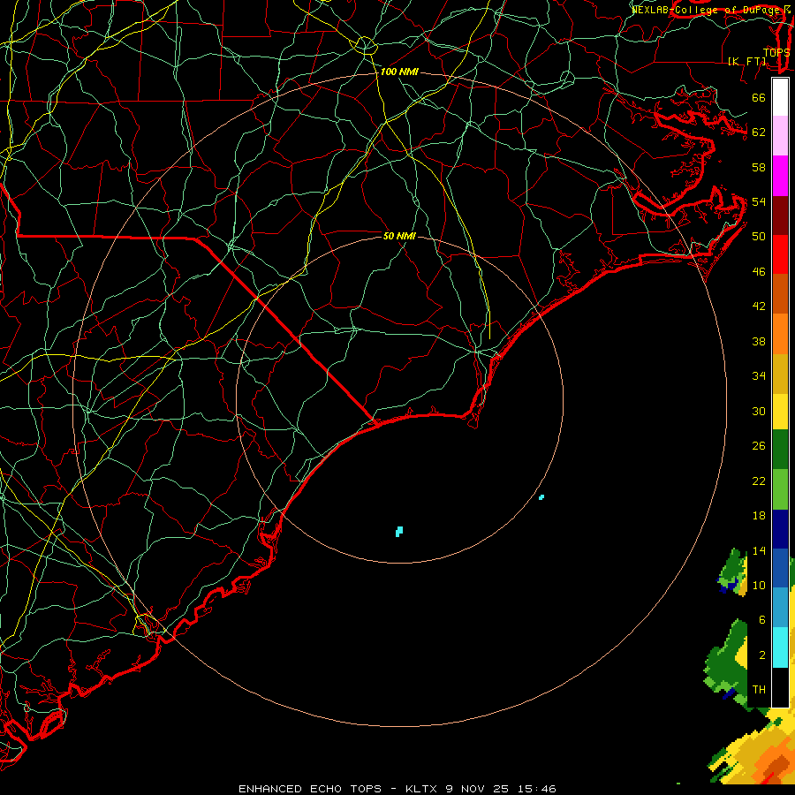Click the 2 legend value

pos(761,655)
